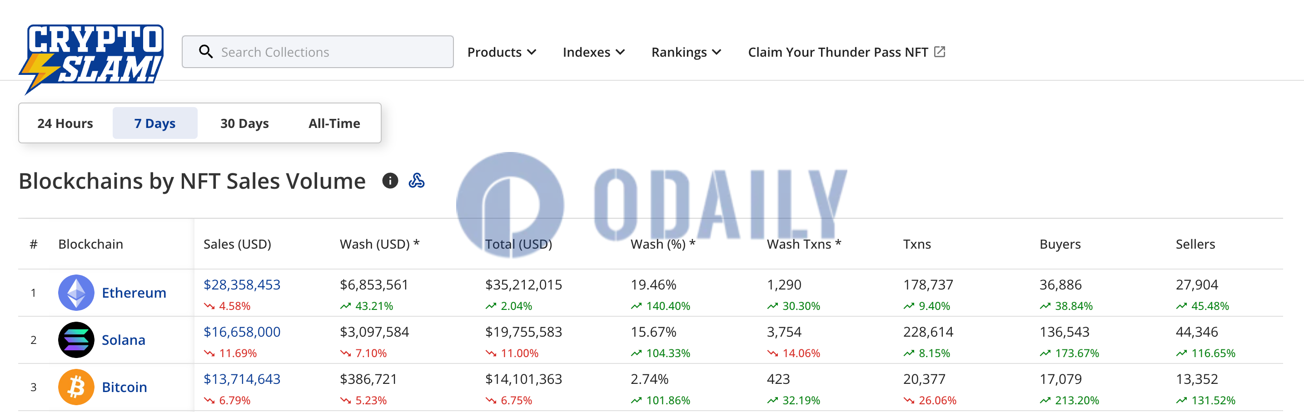Image resolution: width=1304 pixels, height=412 pixels.
Task: Open the Rankings dropdown menu
Action: point(686,52)
